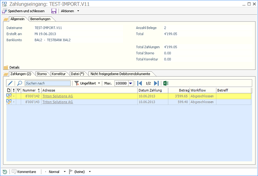Viewport: 258px width, 176px height.
Task: Open the Korrektur tab
Action: 58,74
